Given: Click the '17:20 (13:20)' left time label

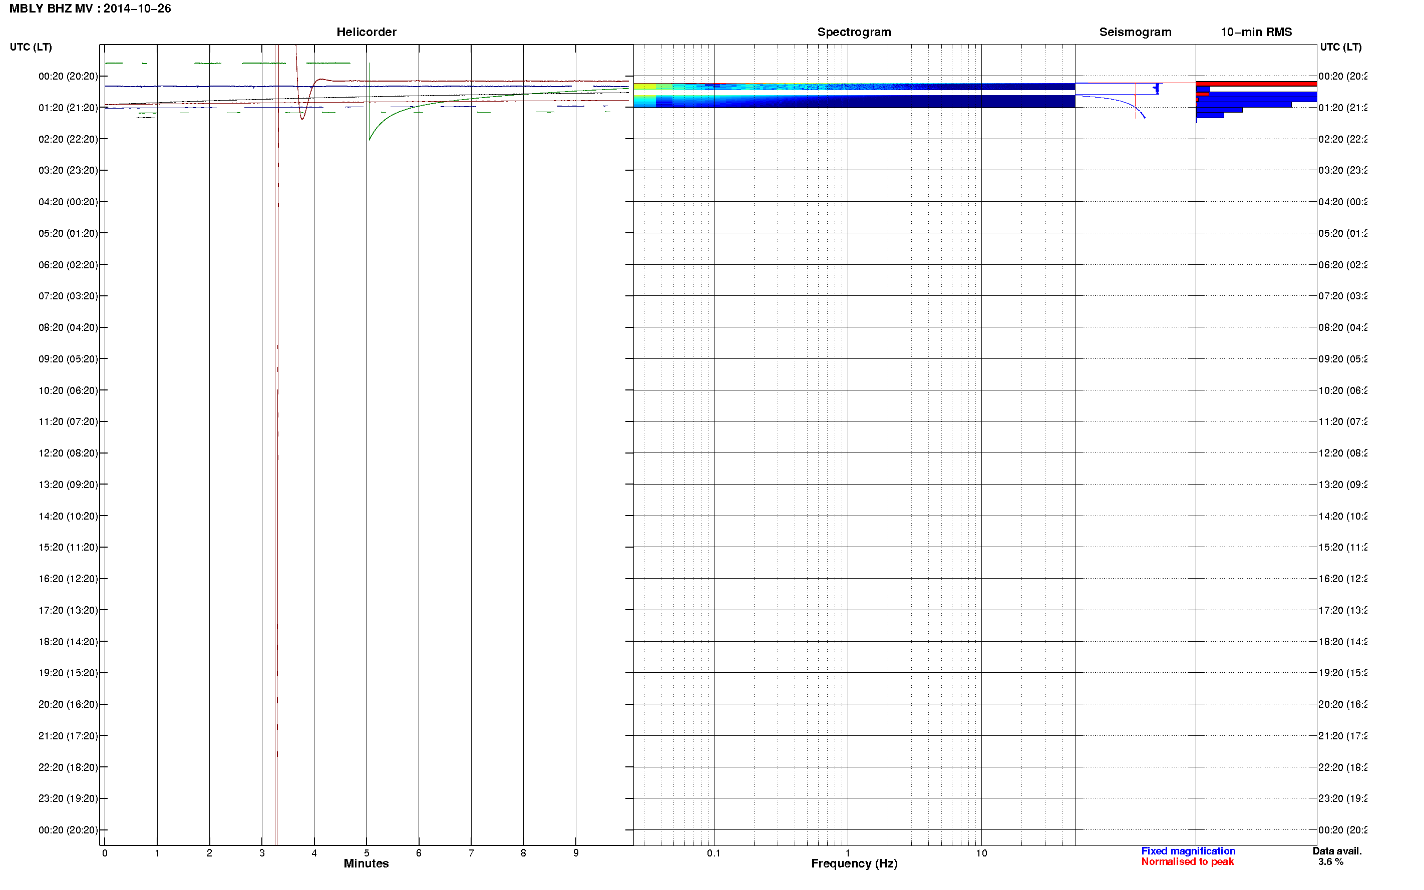Looking at the screenshot, I should (x=68, y=610).
